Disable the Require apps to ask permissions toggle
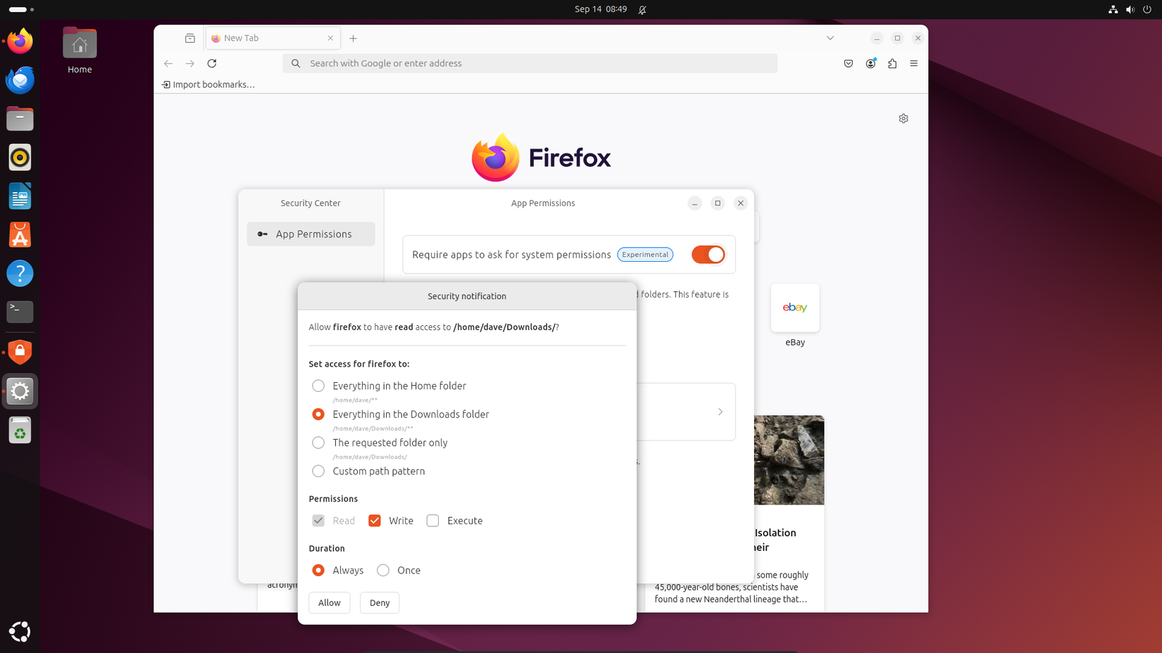 708,254
